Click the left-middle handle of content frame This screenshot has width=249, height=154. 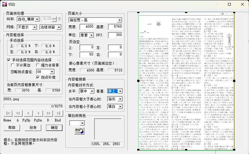138,81
